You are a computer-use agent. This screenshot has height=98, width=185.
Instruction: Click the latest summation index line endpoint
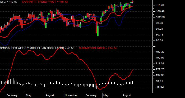point(132,70)
